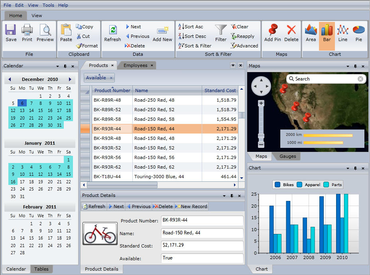Click Delete in Product Details toolbar
The width and height of the screenshot is (370, 275).
click(x=163, y=206)
